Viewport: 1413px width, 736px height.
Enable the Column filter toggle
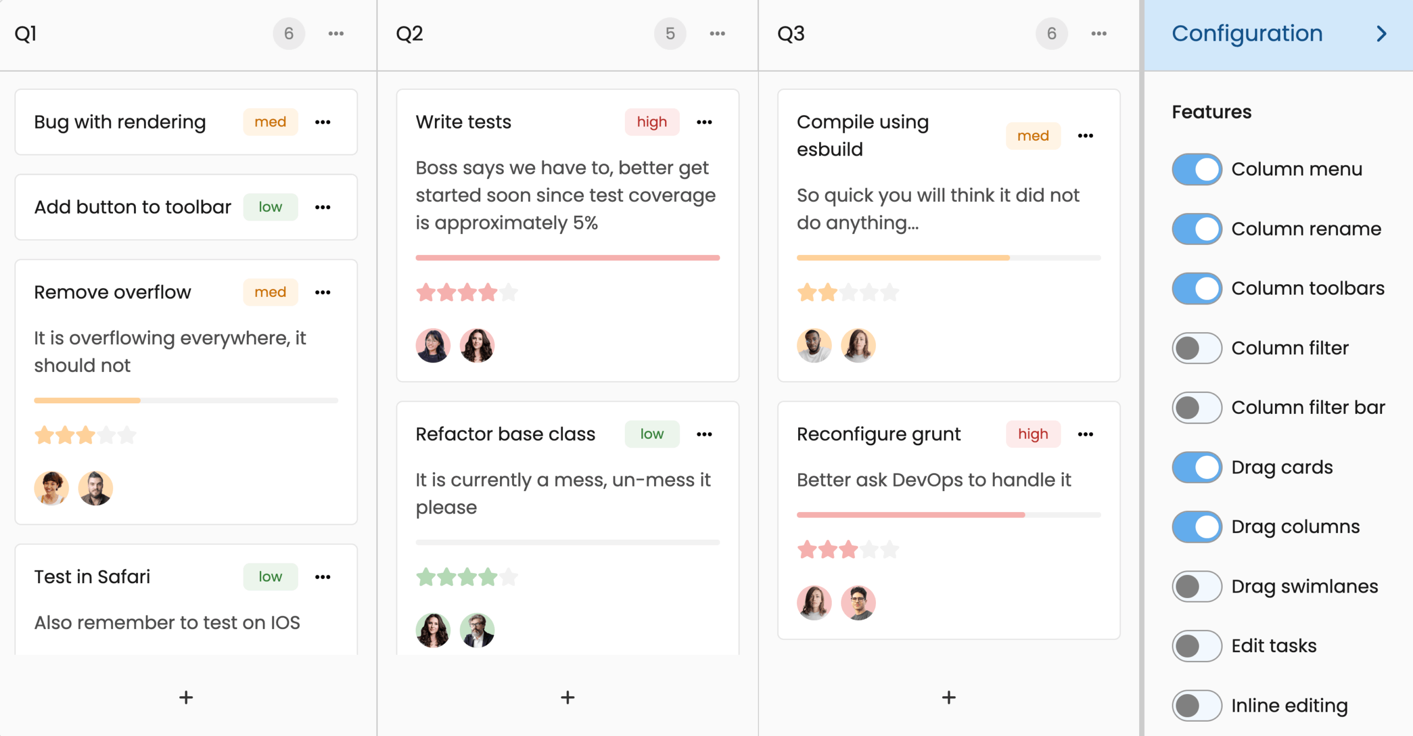(1197, 348)
